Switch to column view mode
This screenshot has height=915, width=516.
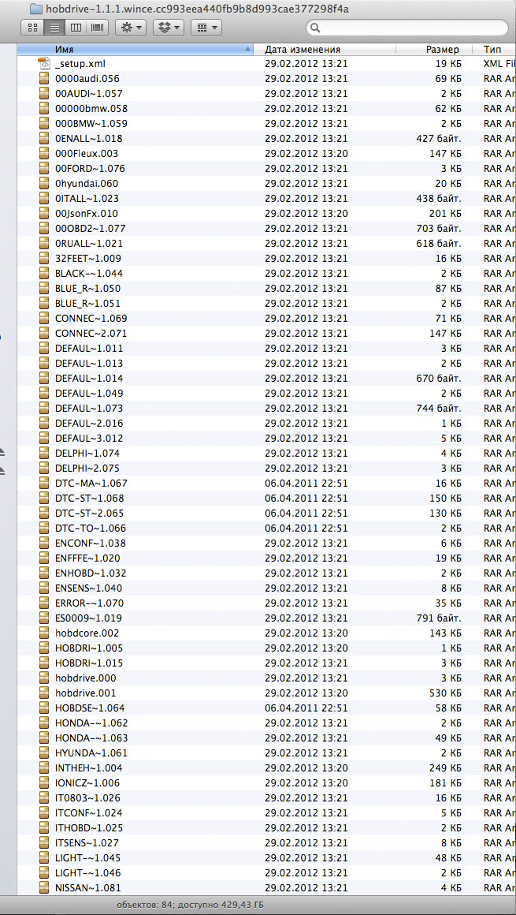tap(76, 27)
